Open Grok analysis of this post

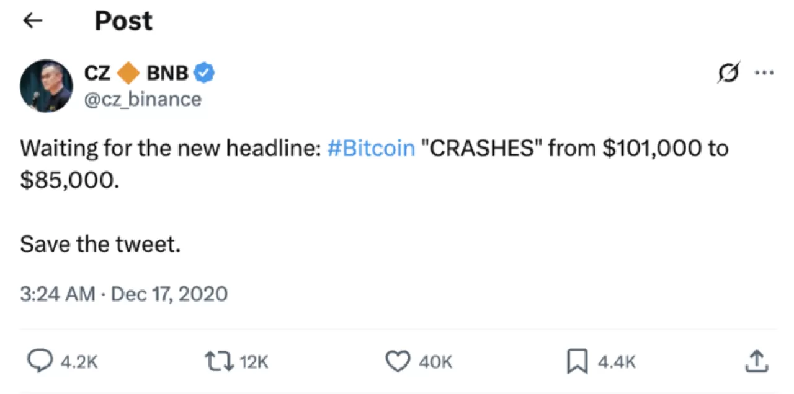point(729,72)
